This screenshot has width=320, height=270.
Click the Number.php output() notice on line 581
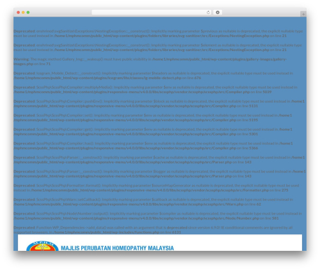157,216
